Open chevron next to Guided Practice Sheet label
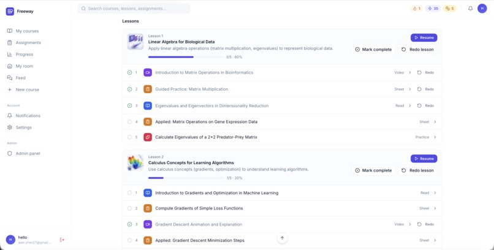 pyautogui.click(x=410, y=89)
